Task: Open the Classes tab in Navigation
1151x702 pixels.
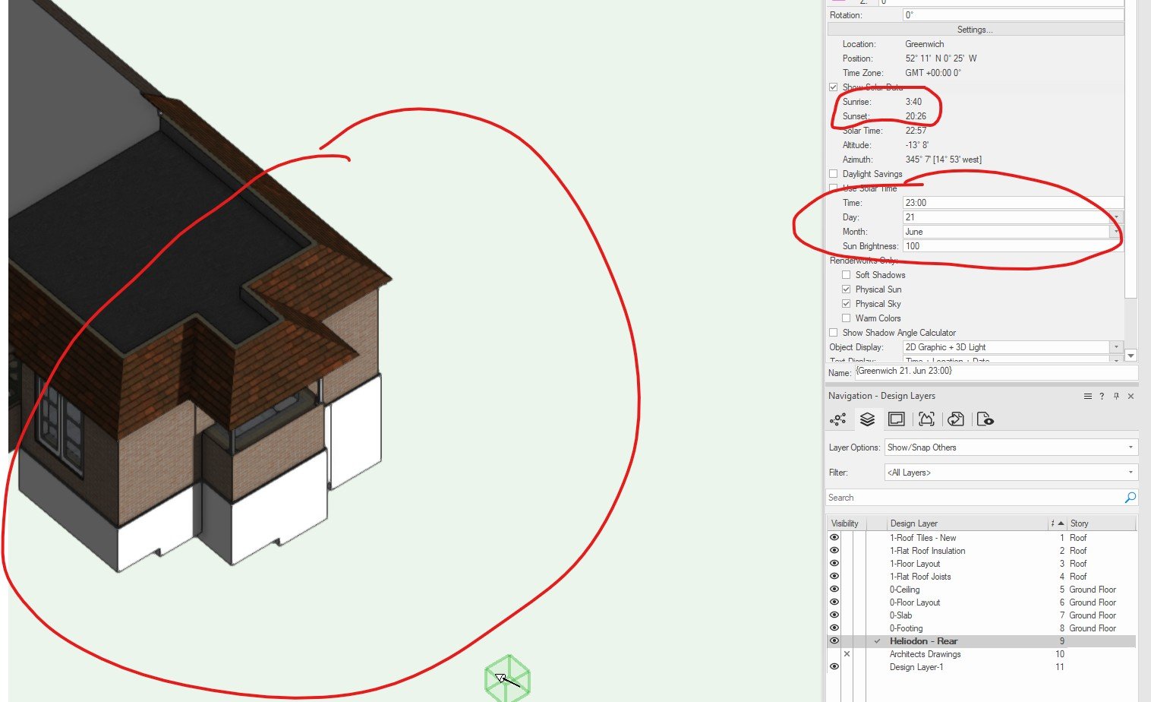Action: point(838,419)
